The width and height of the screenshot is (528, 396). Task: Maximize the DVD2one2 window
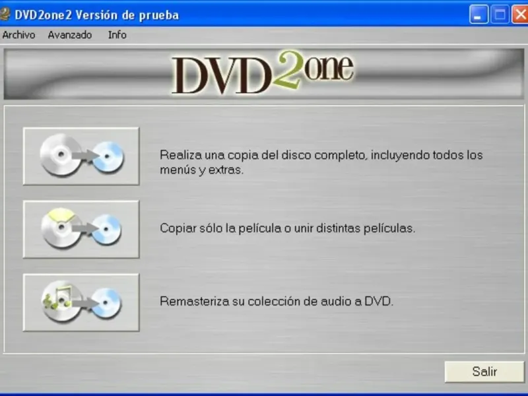click(500, 15)
